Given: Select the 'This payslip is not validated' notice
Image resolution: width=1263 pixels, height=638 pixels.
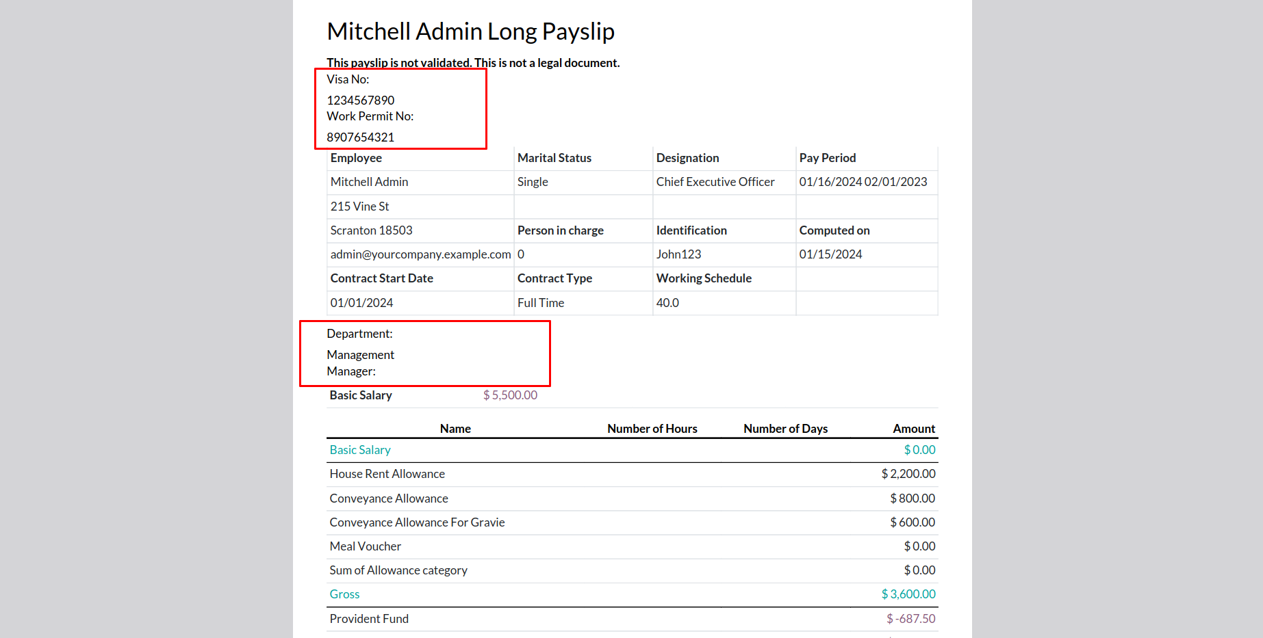Looking at the screenshot, I should [473, 63].
